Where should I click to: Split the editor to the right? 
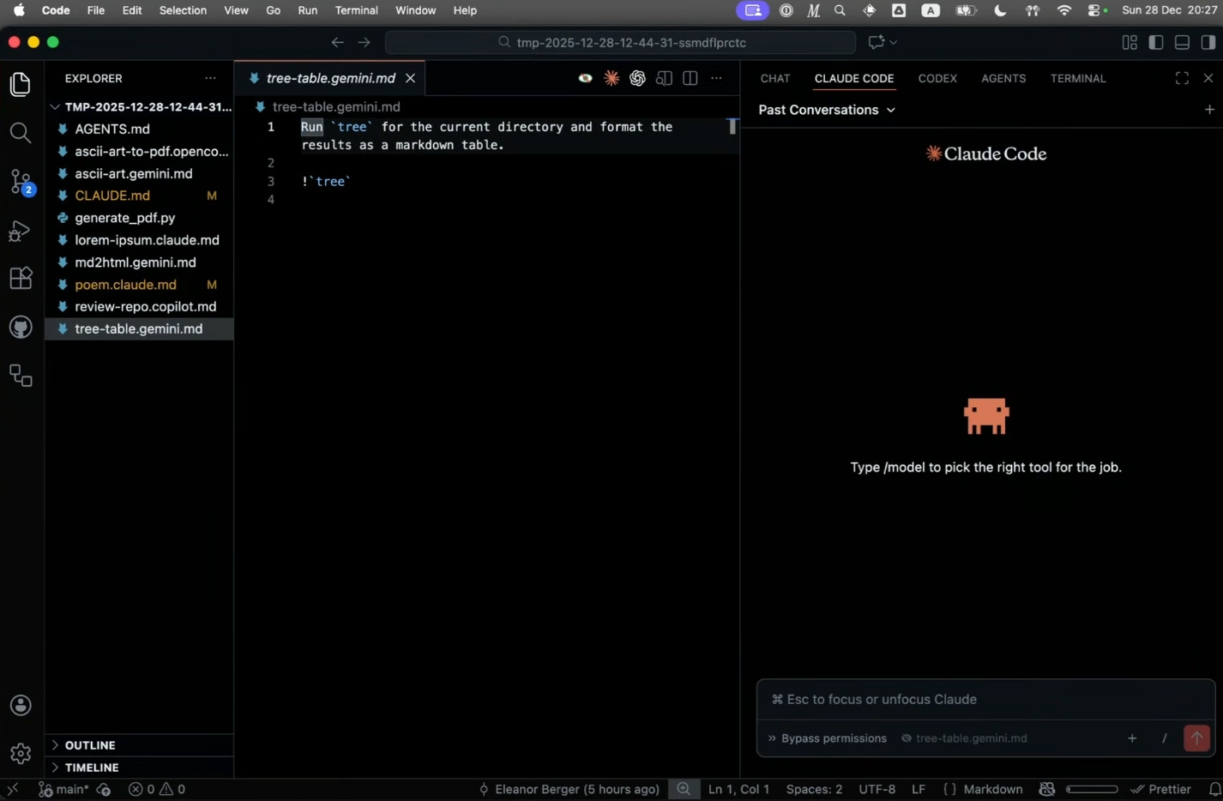coord(690,78)
